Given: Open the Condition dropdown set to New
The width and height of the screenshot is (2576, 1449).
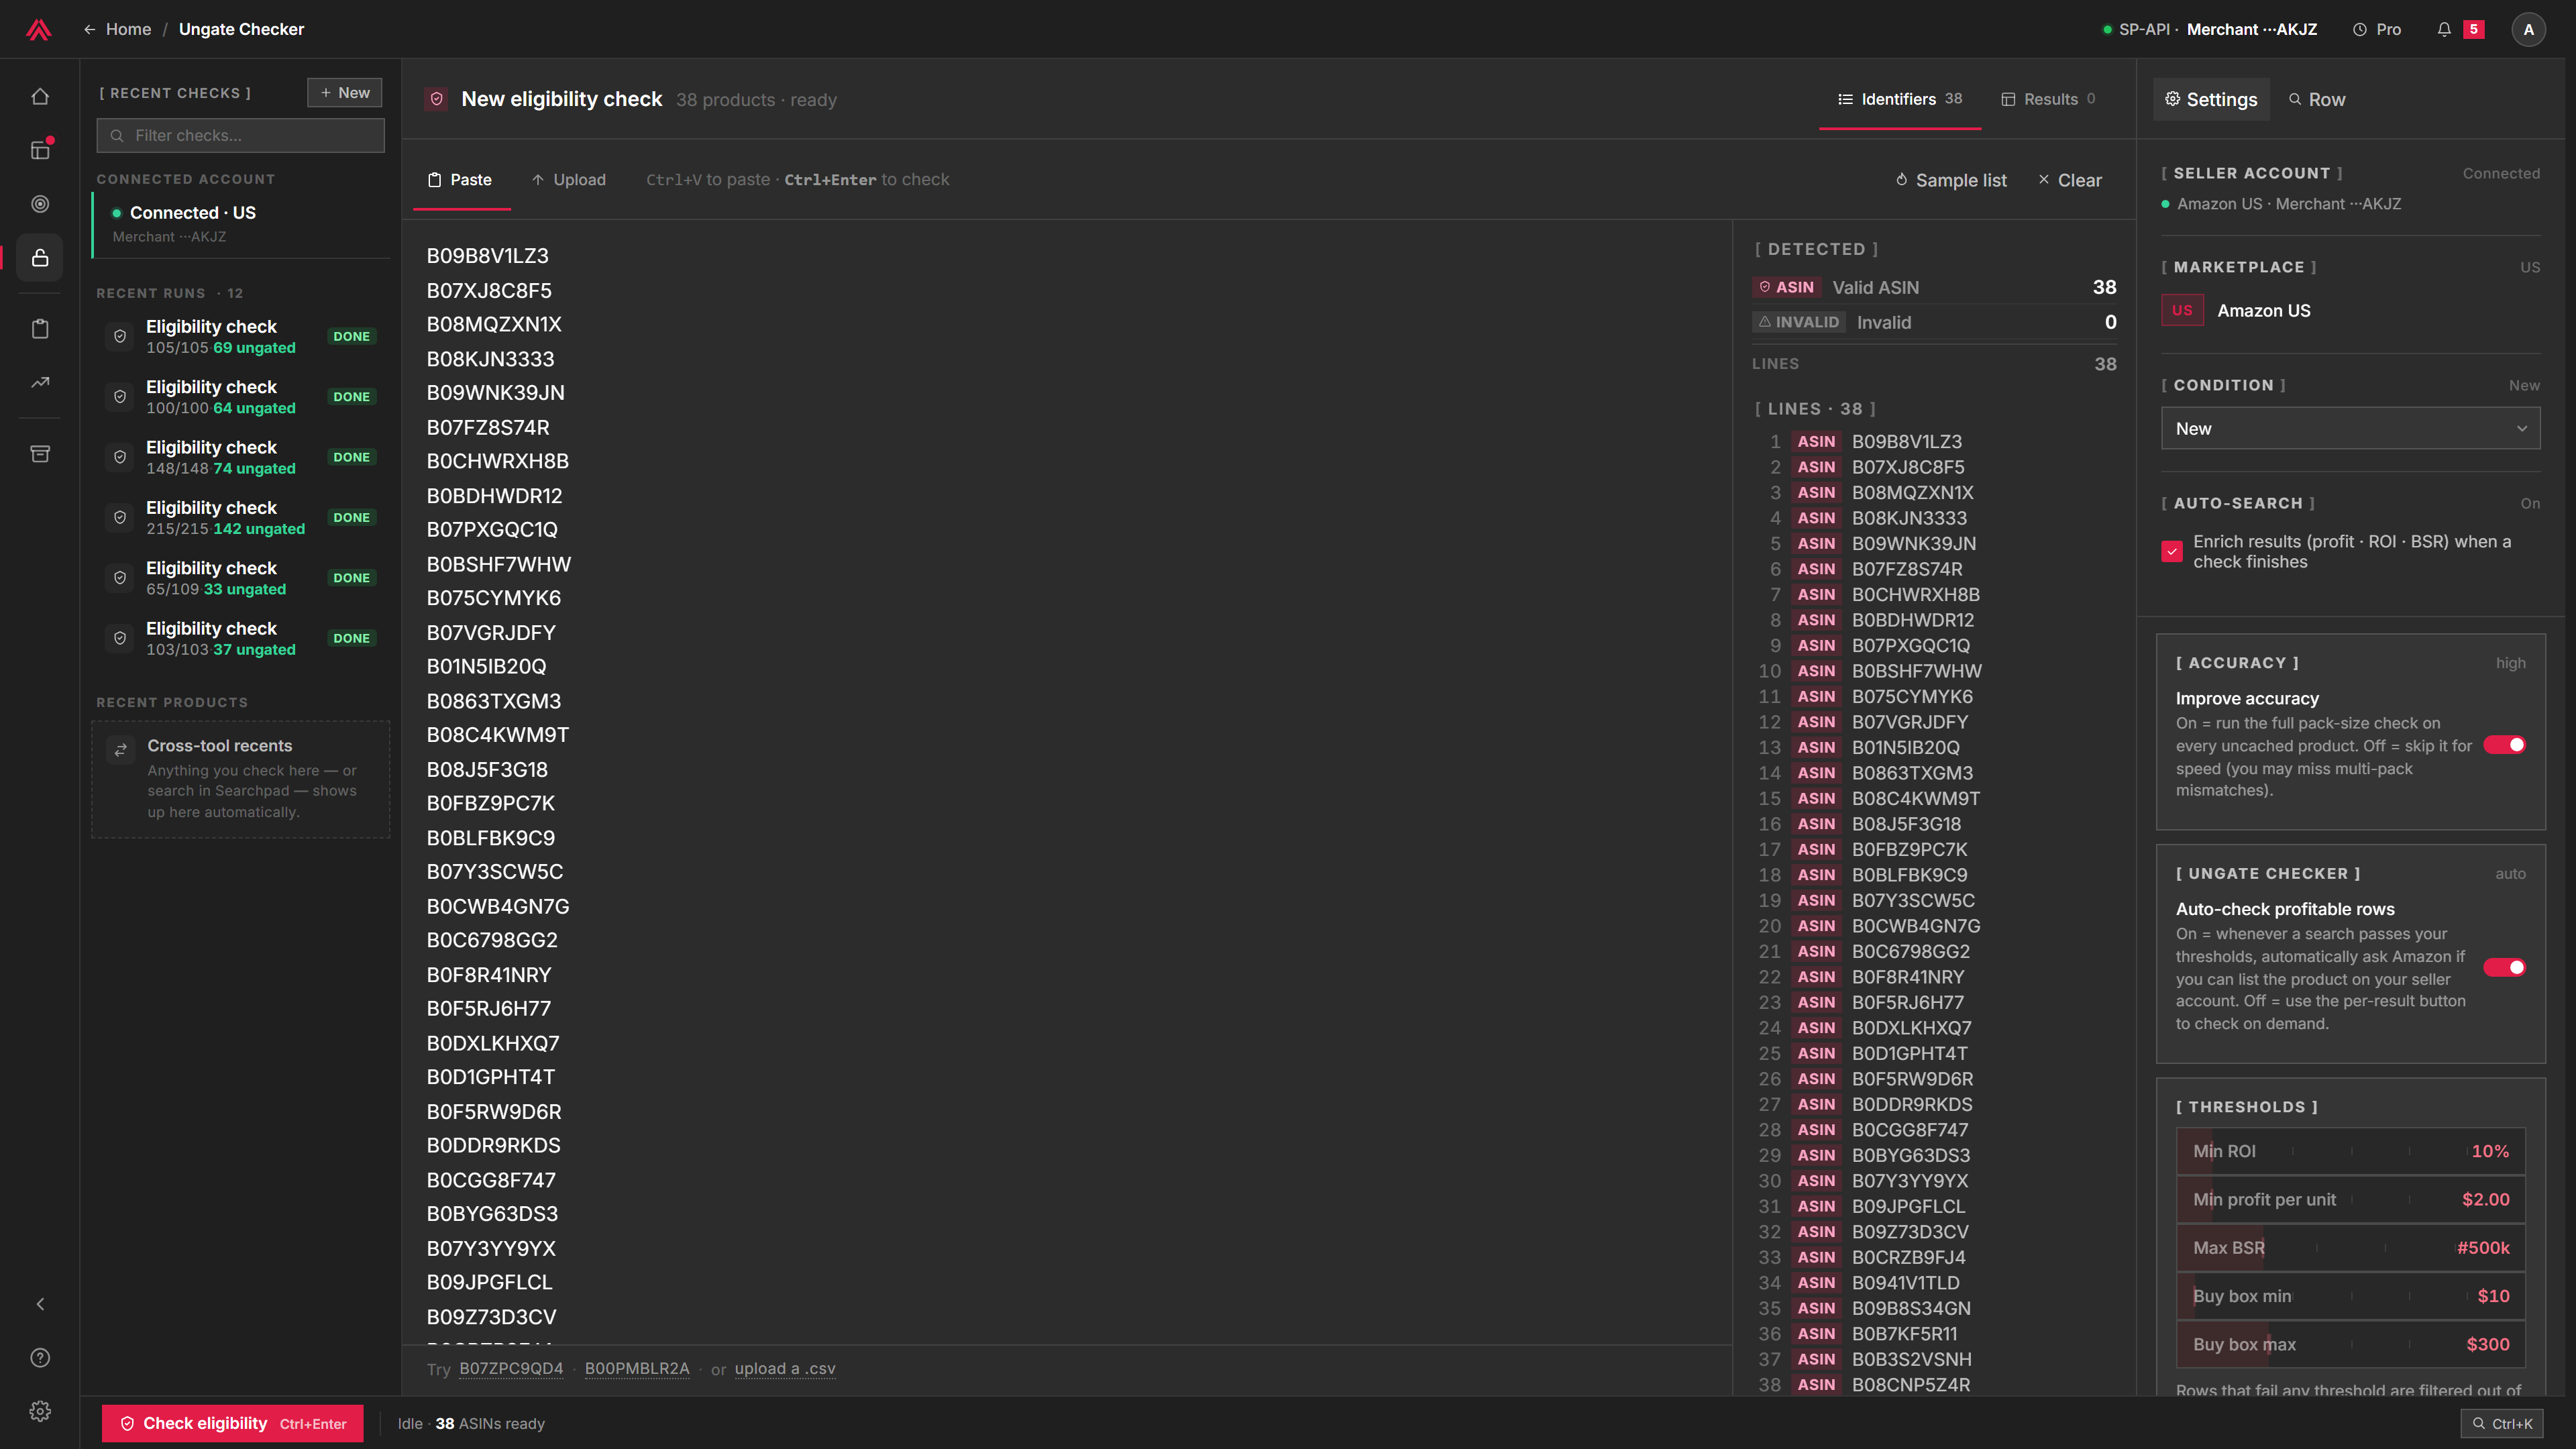Looking at the screenshot, I should (2350, 428).
